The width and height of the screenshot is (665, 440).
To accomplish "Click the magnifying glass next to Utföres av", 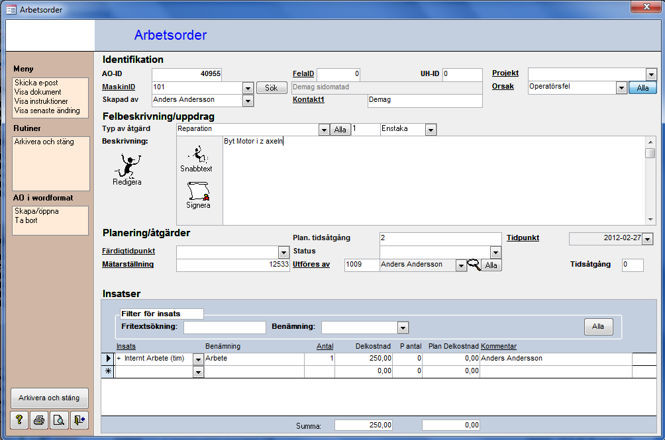I will pyautogui.click(x=474, y=265).
